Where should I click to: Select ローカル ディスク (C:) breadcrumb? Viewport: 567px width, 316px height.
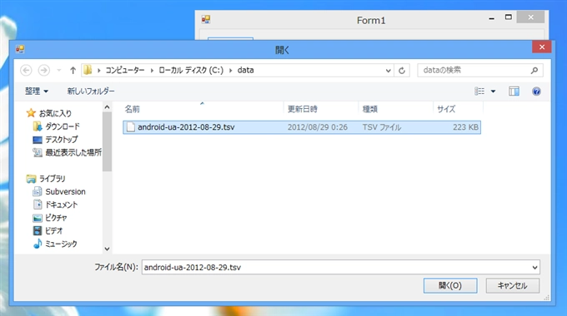(x=191, y=70)
